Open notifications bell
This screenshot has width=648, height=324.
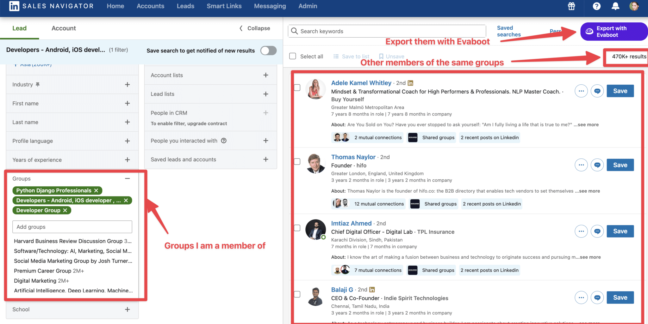(615, 6)
